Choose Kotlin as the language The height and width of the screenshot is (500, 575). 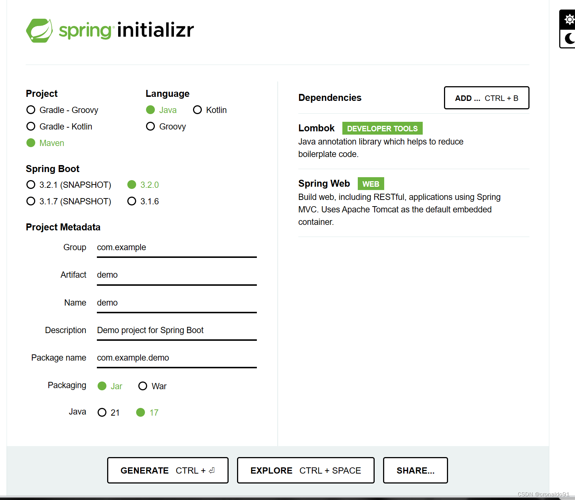pos(210,110)
